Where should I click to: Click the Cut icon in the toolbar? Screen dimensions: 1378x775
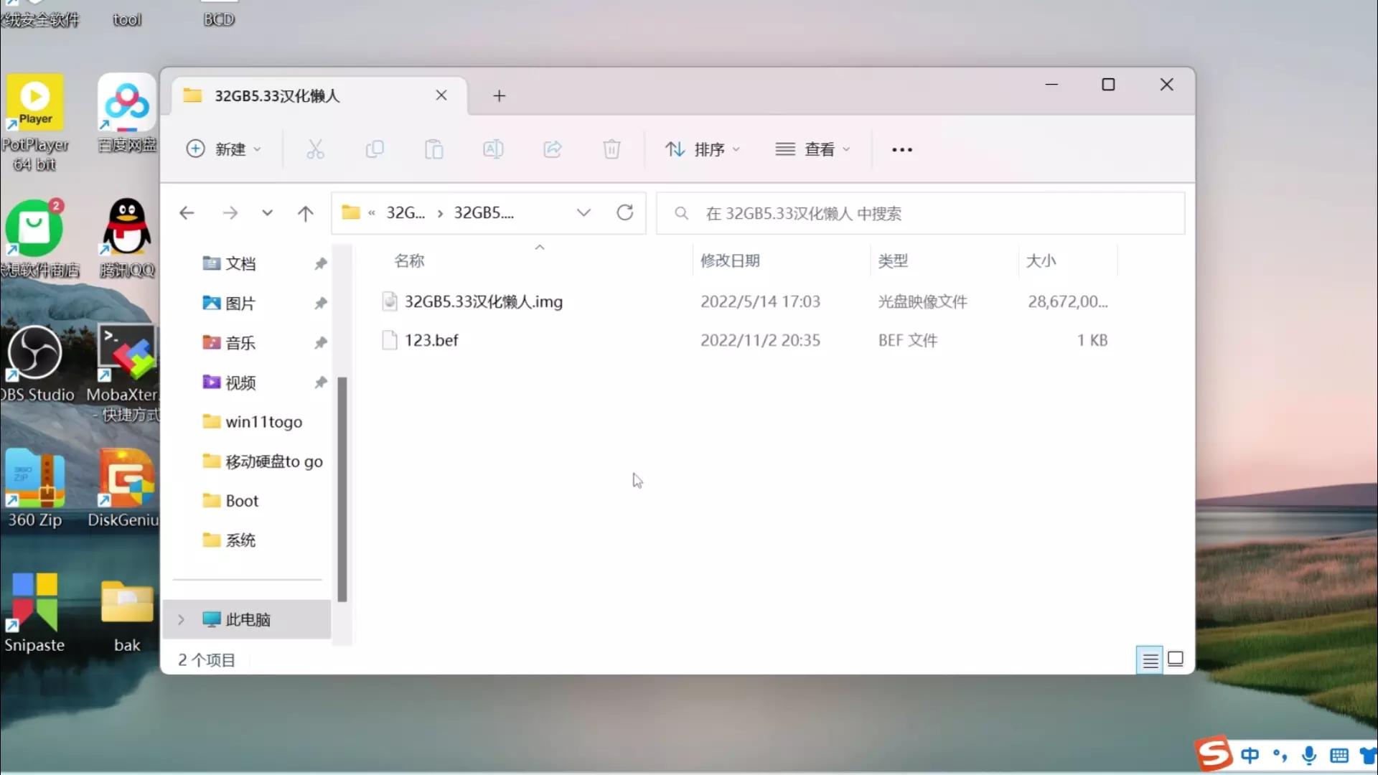pyautogui.click(x=316, y=149)
